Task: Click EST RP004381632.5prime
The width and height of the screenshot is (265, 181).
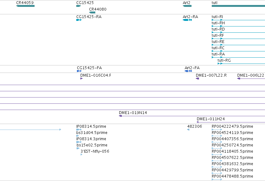Action: click(217, 167)
